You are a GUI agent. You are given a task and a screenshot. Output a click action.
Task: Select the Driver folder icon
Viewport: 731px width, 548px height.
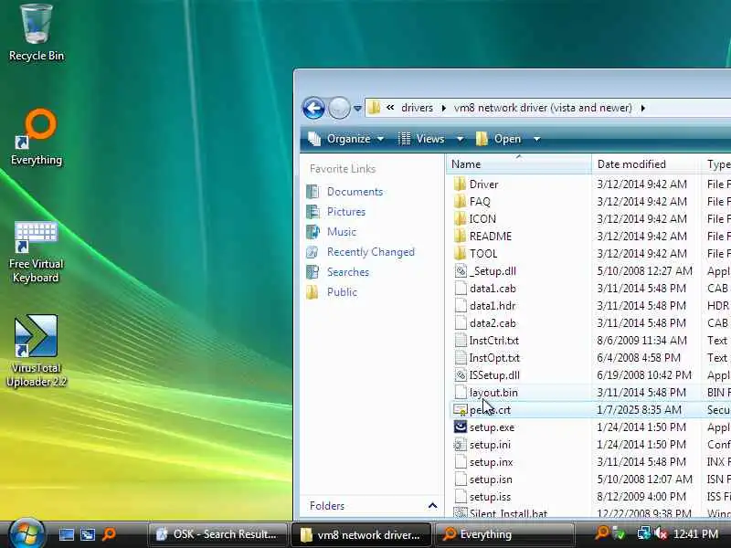click(x=461, y=184)
